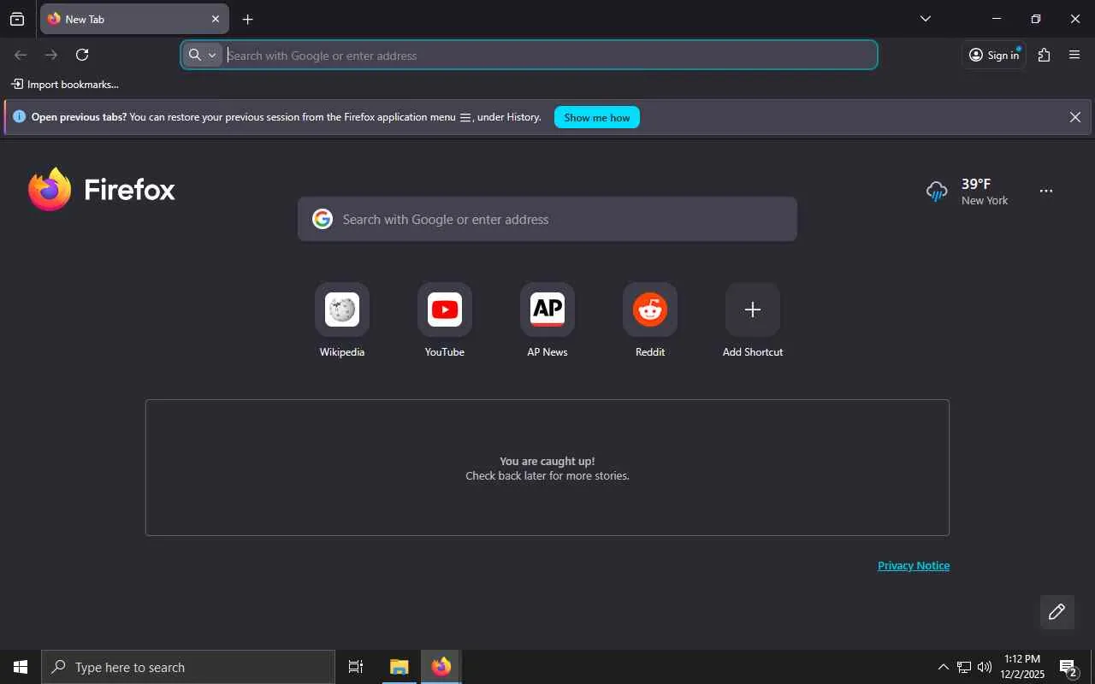Open the search engine selector dropdown

pyautogui.click(x=203, y=56)
